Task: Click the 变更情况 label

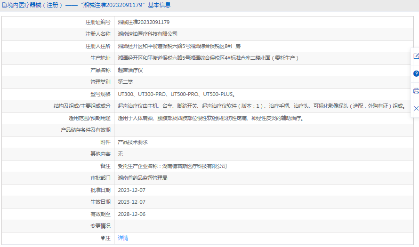Action: pos(100,226)
